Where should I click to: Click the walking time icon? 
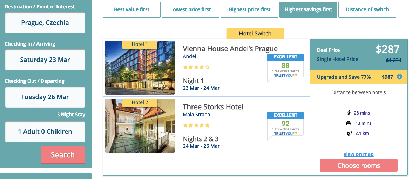[349, 113]
